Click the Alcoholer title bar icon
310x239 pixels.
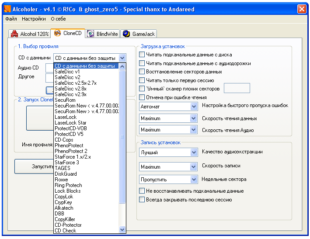click(7, 9)
